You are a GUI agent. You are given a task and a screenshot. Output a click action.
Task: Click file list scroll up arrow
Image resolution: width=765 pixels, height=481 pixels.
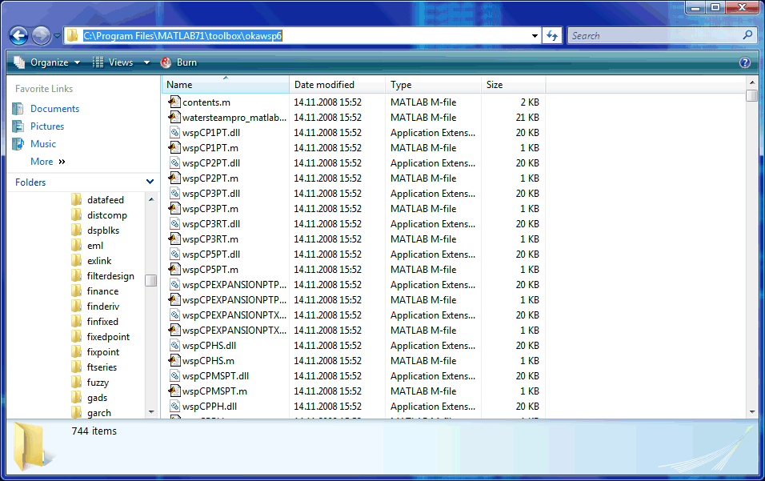tap(752, 82)
